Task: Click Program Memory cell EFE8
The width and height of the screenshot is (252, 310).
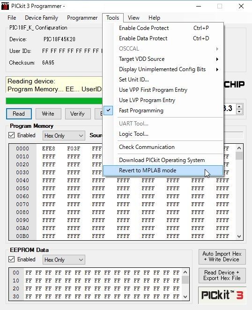Action: [x=49, y=148]
